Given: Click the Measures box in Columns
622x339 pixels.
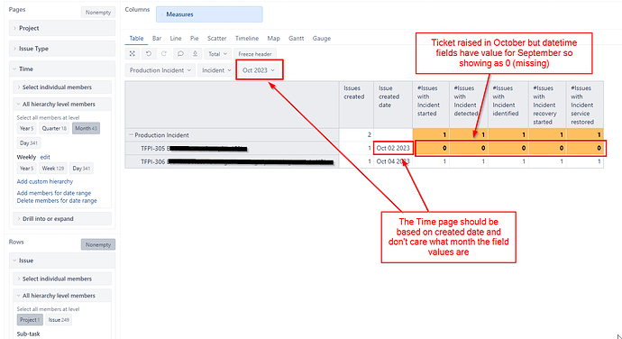Looking at the screenshot, I should [x=209, y=14].
